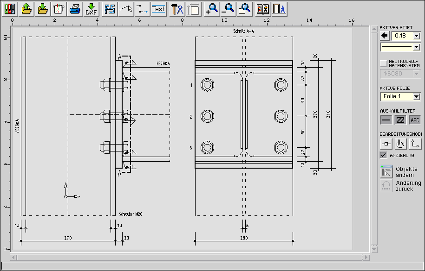Open the pen width 0.18 dropdown
The image size is (425, 271).
tap(416, 36)
